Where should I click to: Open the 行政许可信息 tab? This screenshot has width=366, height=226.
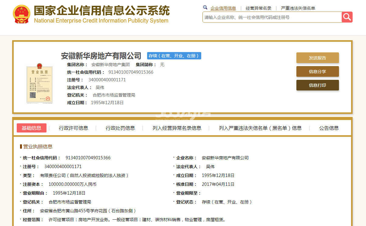click(74, 128)
